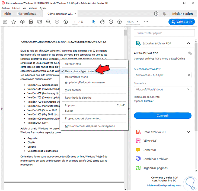This screenshot has height=191, width=198.
Task: Click the Compartir button
Action: pos(181,22)
